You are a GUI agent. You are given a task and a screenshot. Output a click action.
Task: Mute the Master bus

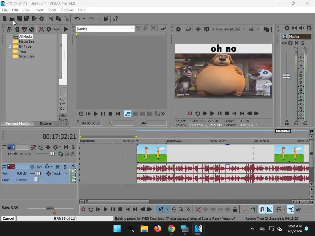point(297,43)
